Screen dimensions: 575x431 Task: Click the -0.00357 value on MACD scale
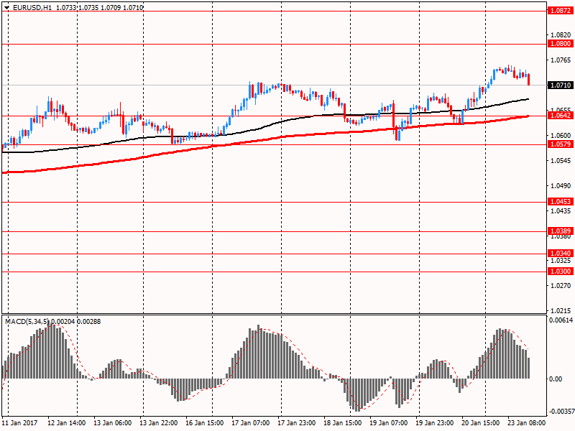click(x=560, y=412)
